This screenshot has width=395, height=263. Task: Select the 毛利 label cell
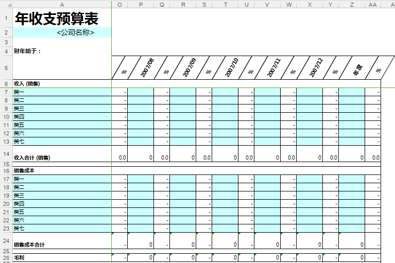[62, 257]
